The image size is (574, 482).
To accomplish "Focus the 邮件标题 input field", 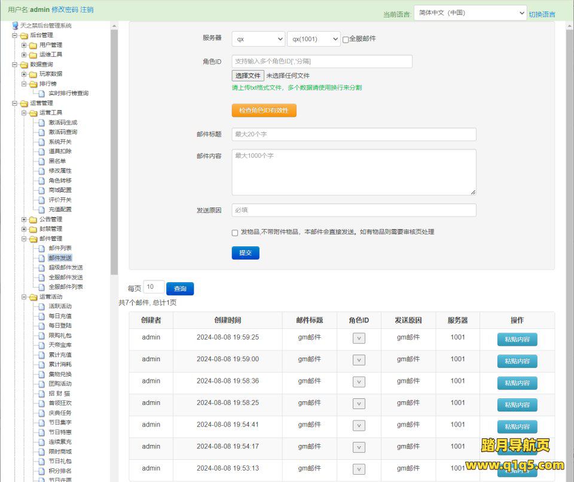I will point(354,135).
